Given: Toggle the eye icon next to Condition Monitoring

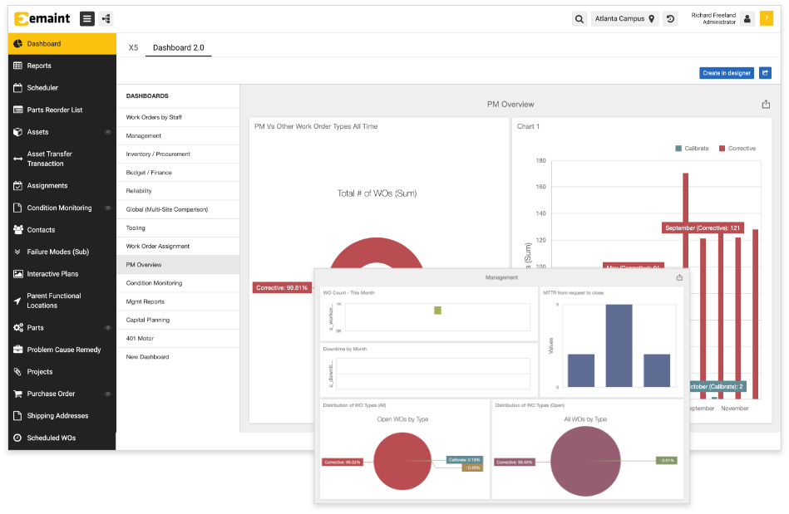Looking at the screenshot, I should [x=108, y=208].
